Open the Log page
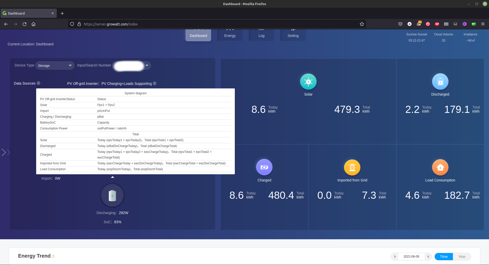This screenshot has height=265, width=489. 261,36
